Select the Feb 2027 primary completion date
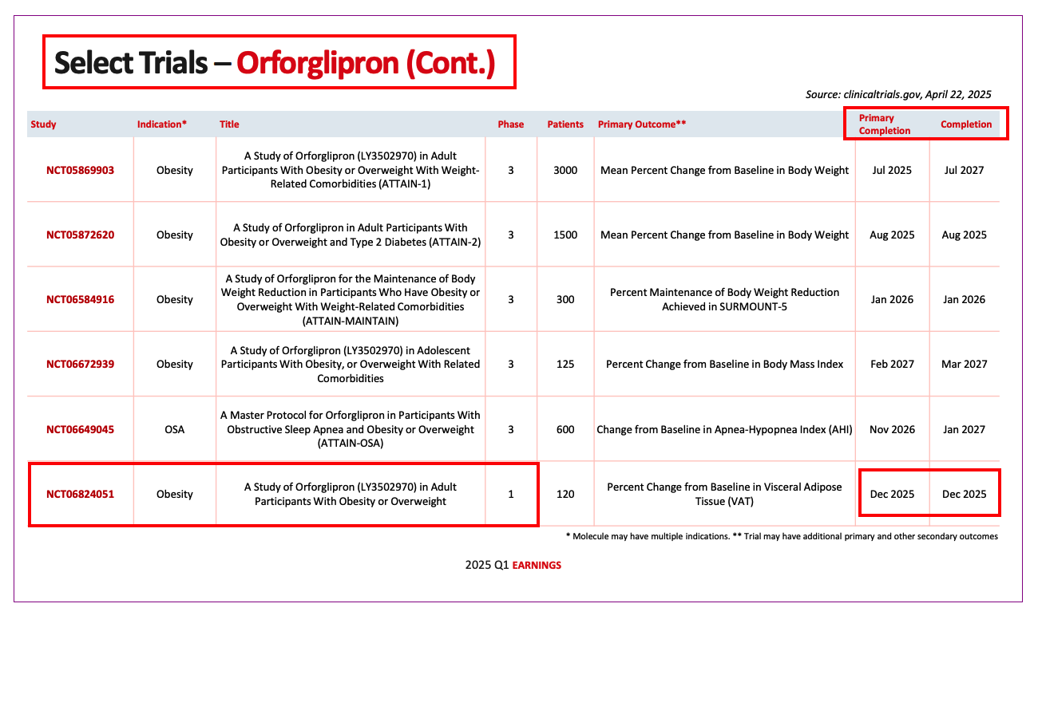This screenshot has height=718, width=1038. (892, 365)
